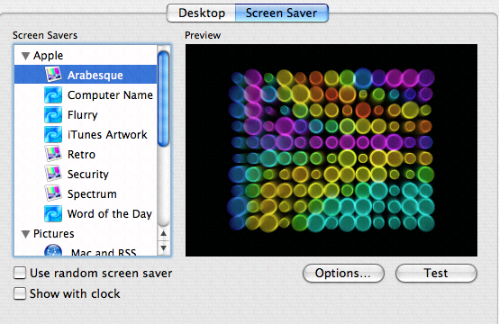Click the Arabesque screen saver icon
The image size is (499, 324).
point(53,75)
